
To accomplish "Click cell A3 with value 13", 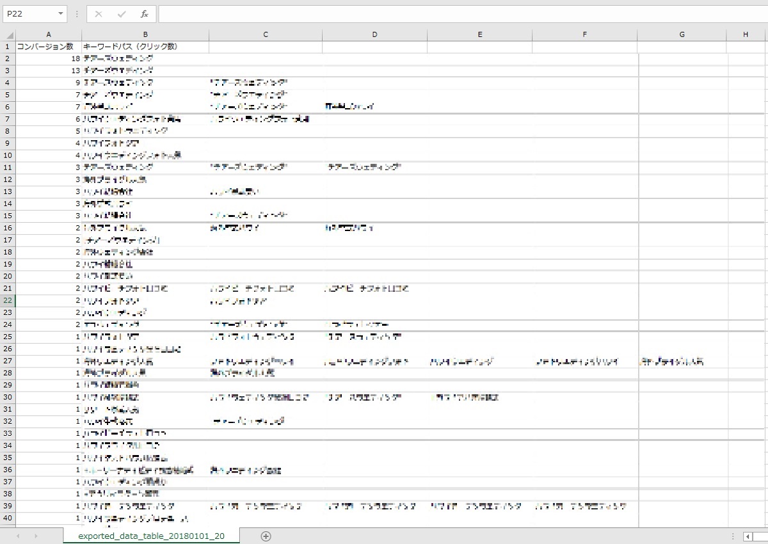I will [x=49, y=70].
